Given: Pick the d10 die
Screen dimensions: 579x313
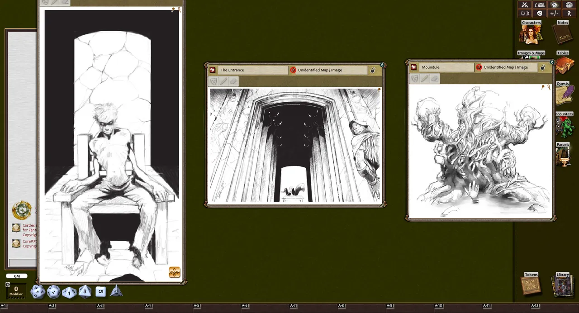Looking at the screenshot, I should click(x=69, y=292).
